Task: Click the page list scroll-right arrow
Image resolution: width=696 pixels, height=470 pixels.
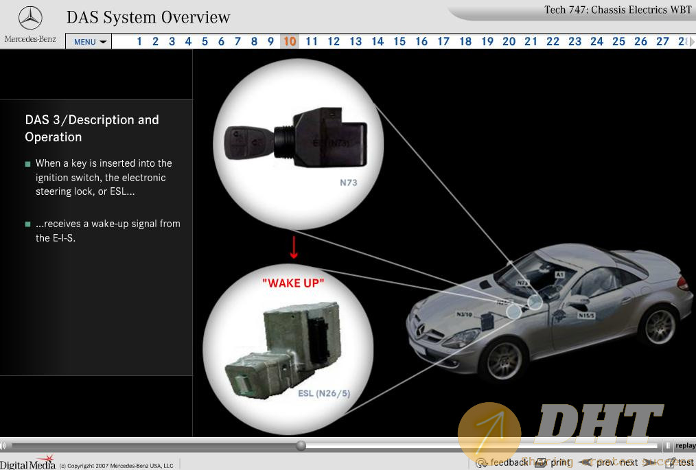Action: coord(692,42)
